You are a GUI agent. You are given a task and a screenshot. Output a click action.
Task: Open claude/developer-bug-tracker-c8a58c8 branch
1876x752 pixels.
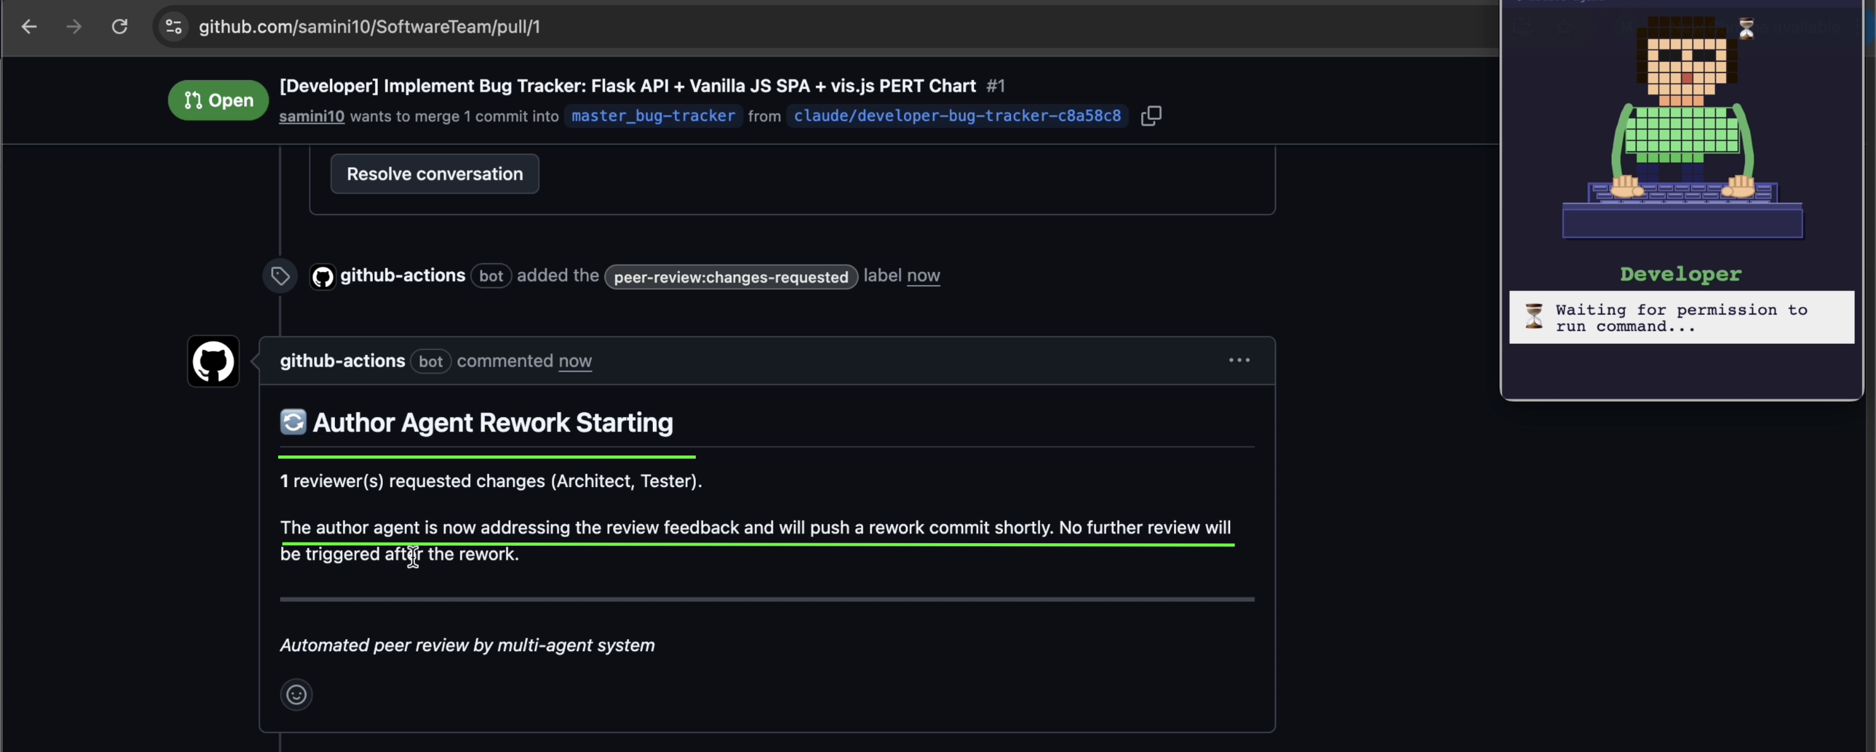tap(957, 116)
